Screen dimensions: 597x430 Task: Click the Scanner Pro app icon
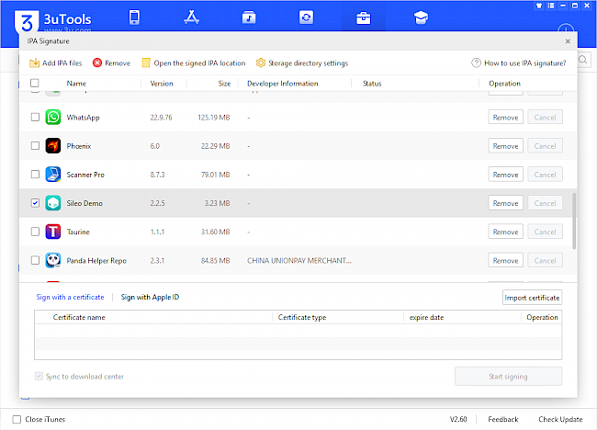coord(53,174)
